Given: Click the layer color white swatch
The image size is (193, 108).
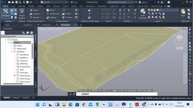Looking at the screenshot, I should 157,10.
